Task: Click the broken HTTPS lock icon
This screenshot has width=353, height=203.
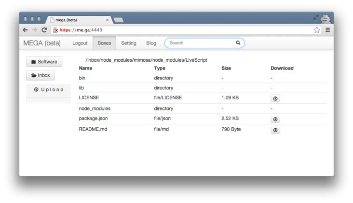Action: 55,30
